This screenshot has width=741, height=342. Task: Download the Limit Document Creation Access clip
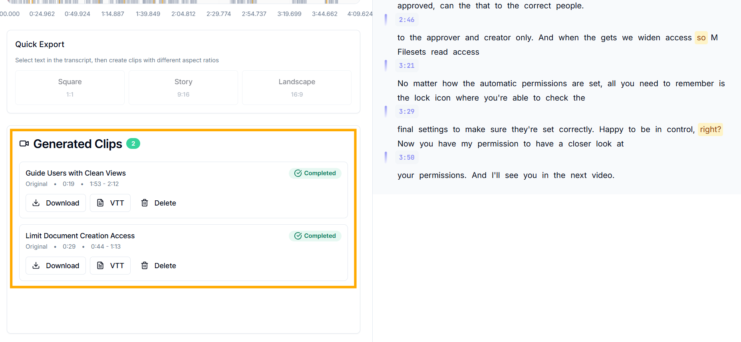pos(56,266)
